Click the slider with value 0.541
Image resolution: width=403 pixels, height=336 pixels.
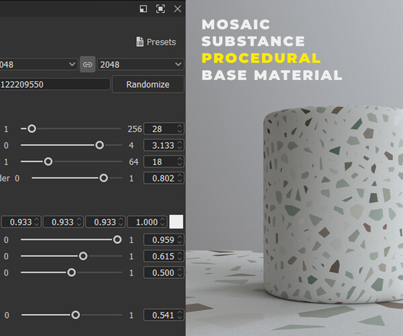coord(71,315)
